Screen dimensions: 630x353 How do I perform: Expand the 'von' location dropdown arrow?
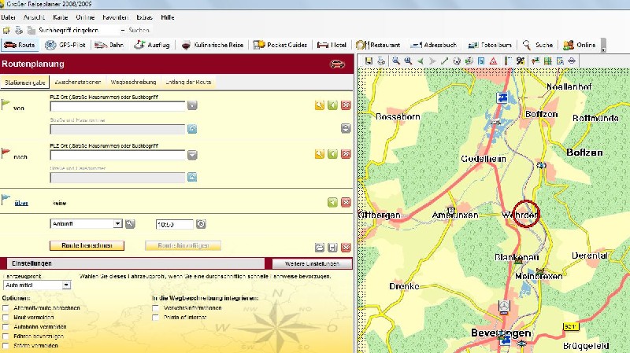pos(191,105)
